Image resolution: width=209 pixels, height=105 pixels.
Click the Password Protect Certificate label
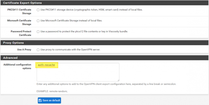(x=21, y=33)
